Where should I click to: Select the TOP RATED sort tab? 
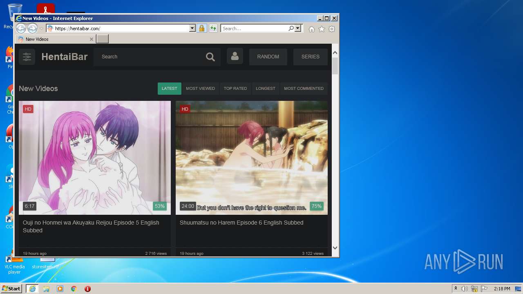click(x=235, y=89)
